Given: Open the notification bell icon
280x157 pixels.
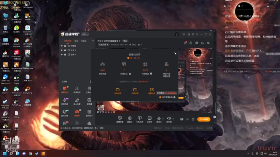Looking at the screenshot, I should tap(202, 43).
